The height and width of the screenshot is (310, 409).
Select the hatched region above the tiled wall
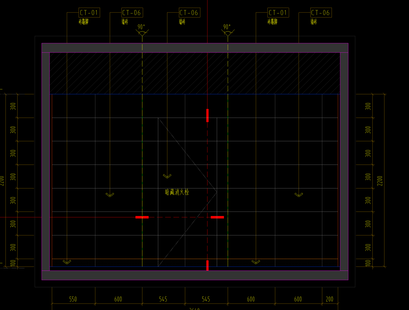tap(195, 73)
